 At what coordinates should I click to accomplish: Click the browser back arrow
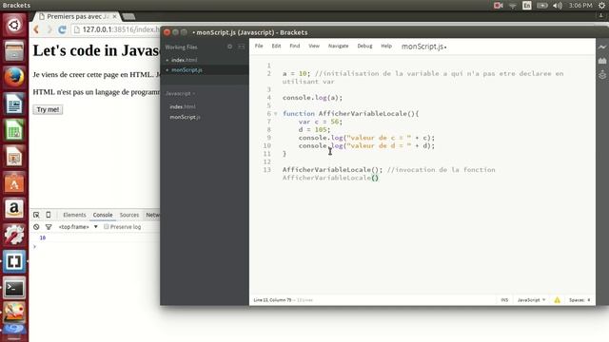(x=36, y=29)
